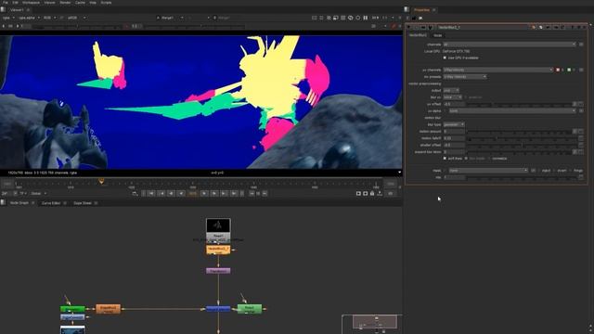Open the rgba.alpha channel dropdown
Screen dimensions: 594x334
click(29, 18)
